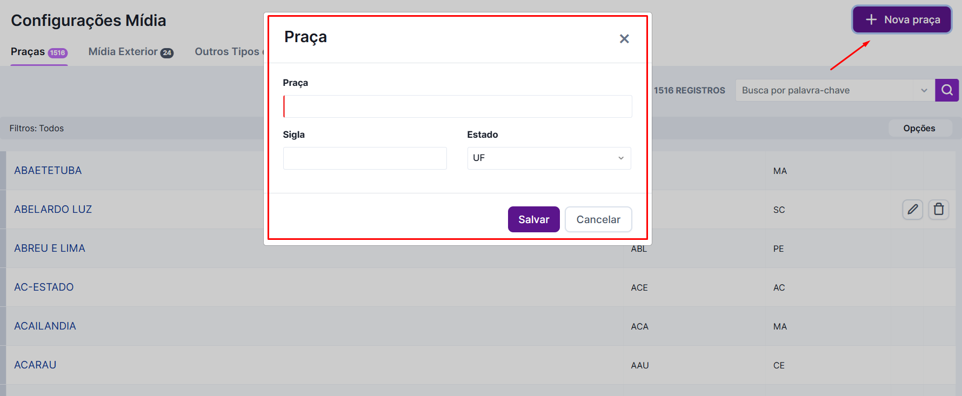Click into the Sigla input field
The image size is (962, 396).
click(365, 158)
